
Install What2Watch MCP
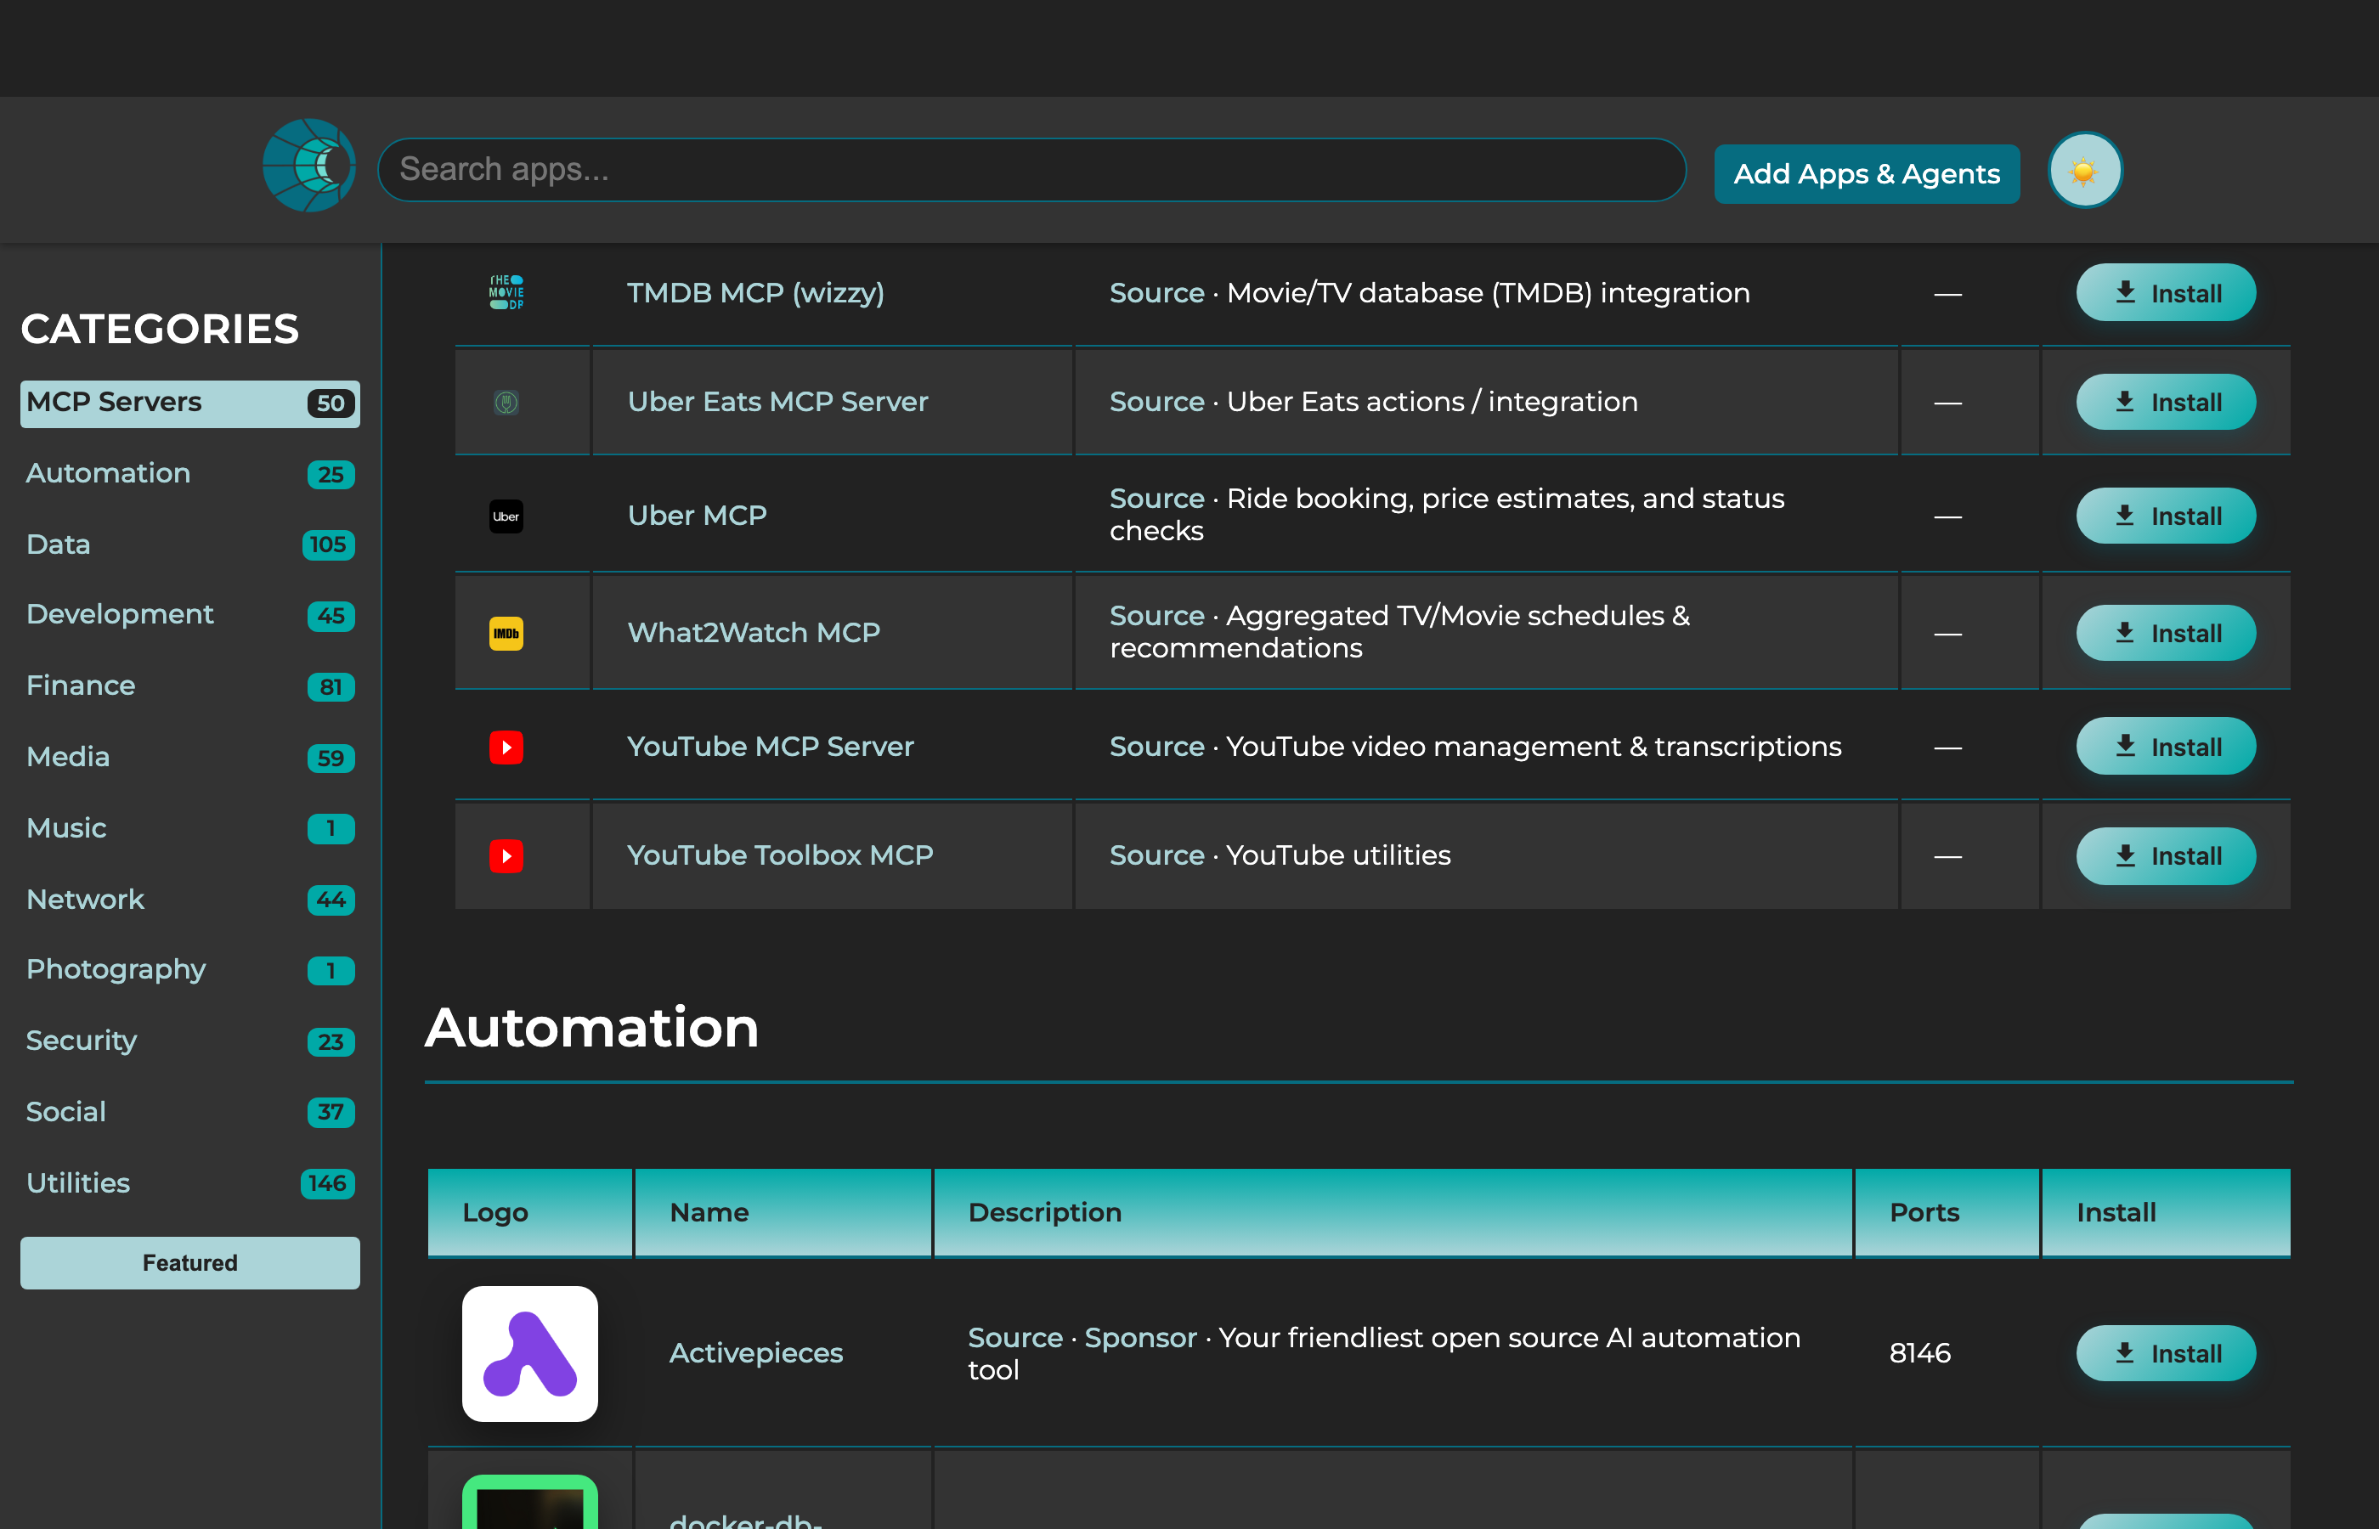pos(2166,634)
